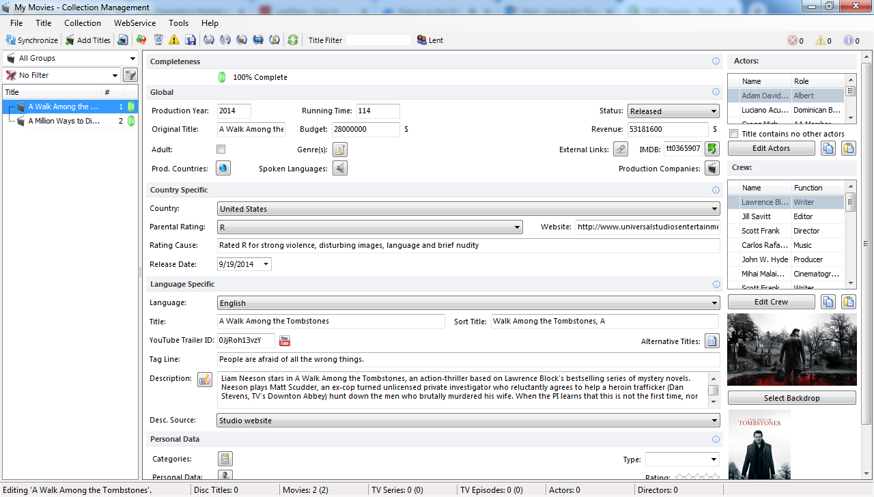This screenshot has width=874, height=497.
Task: Click the Lent toolbar button
Action: click(x=430, y=40)
